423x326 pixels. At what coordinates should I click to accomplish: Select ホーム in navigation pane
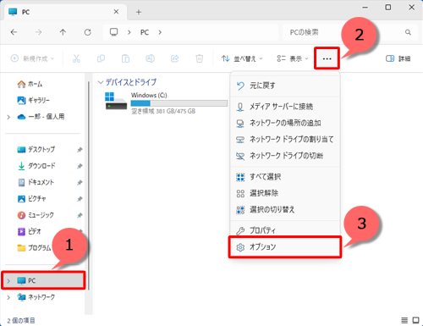tap(30, 84)
